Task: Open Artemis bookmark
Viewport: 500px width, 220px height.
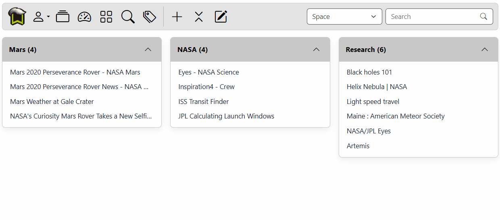Action: point(358,146)
